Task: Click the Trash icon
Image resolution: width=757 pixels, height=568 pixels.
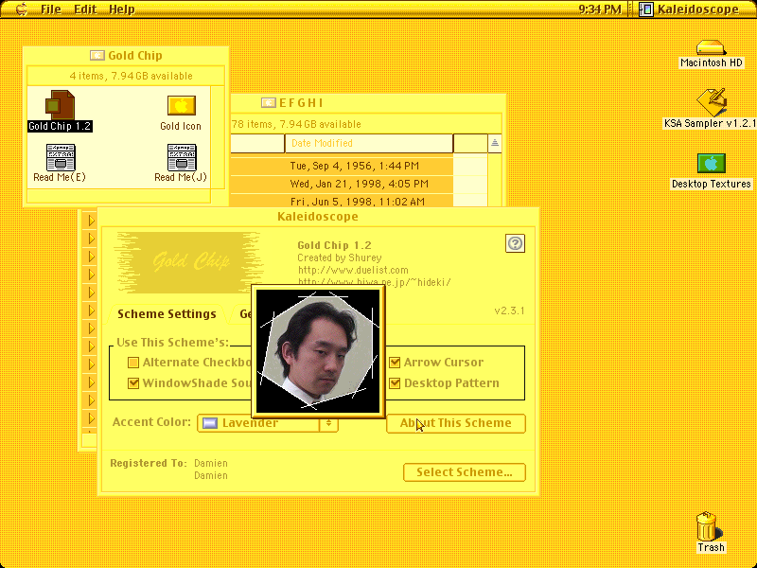Action: tap(707, 526)
